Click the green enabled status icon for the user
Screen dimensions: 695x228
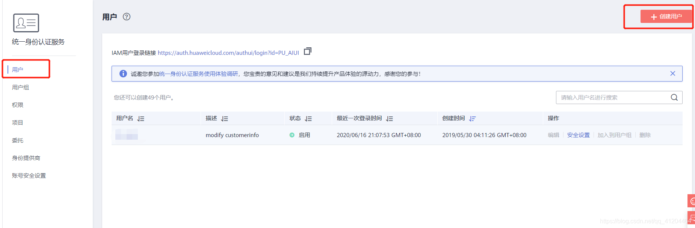292,135
